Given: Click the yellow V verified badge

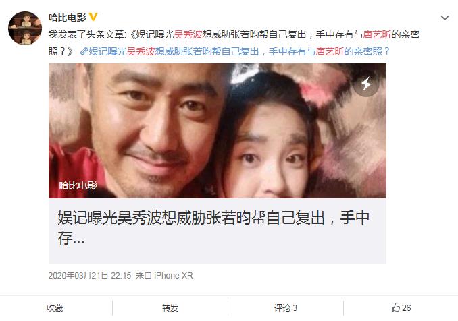Looking at the screenshot, I should click(93, 18).
